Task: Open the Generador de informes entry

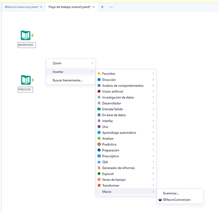Action: [126, 168]
